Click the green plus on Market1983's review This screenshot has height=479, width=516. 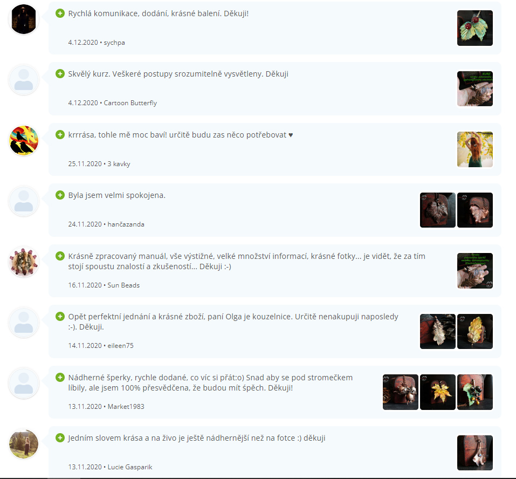pyautogui.click(x=60, y=377)
